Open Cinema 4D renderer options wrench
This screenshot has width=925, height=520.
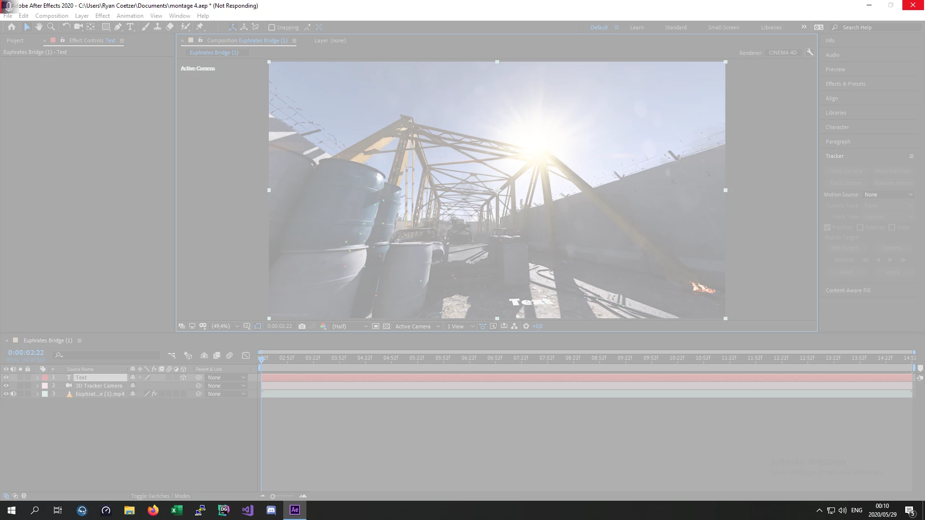pos(810,52)
